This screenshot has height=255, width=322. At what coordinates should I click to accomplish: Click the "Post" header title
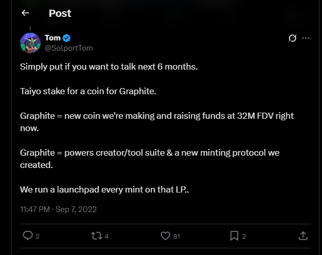coord(60,13)
